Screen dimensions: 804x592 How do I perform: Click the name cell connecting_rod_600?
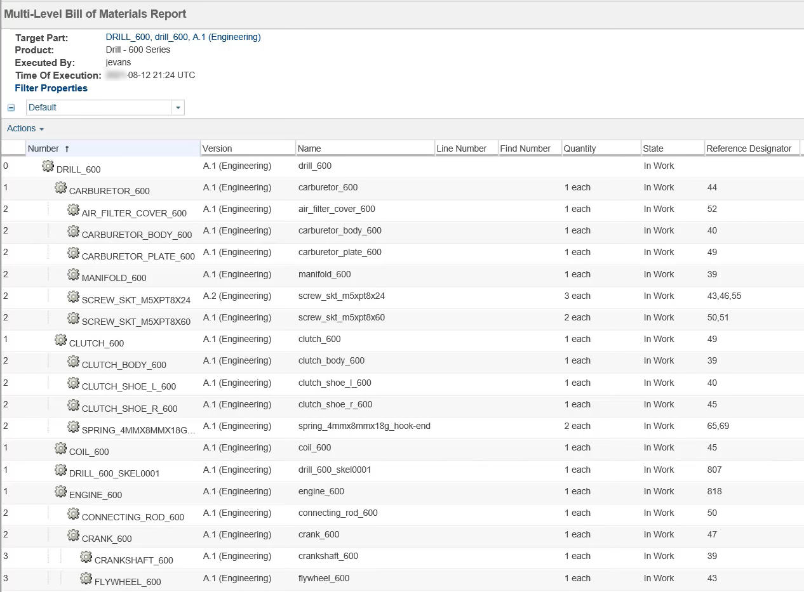[x=338, y=513]
